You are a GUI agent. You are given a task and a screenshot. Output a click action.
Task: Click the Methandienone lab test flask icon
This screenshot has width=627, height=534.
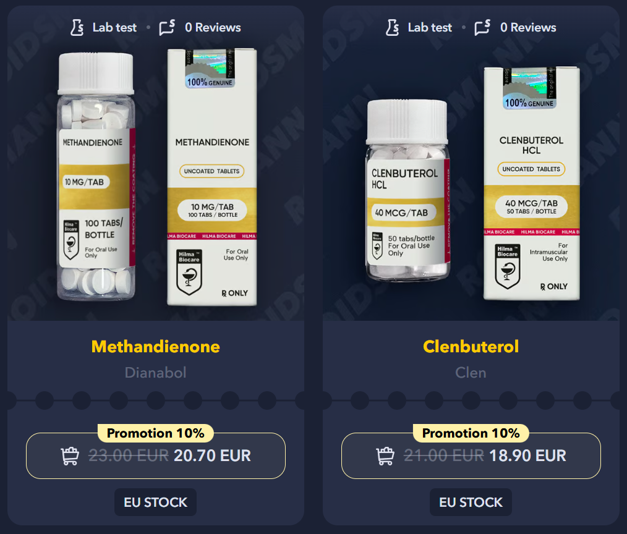click(77, 28)
